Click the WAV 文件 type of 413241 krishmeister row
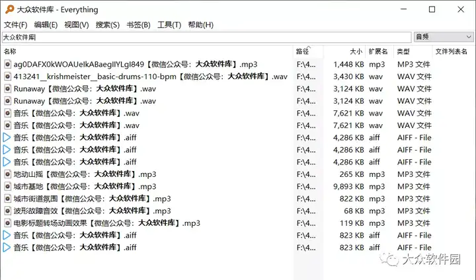The height and width of the screenshot is (280, 476). 415,77
